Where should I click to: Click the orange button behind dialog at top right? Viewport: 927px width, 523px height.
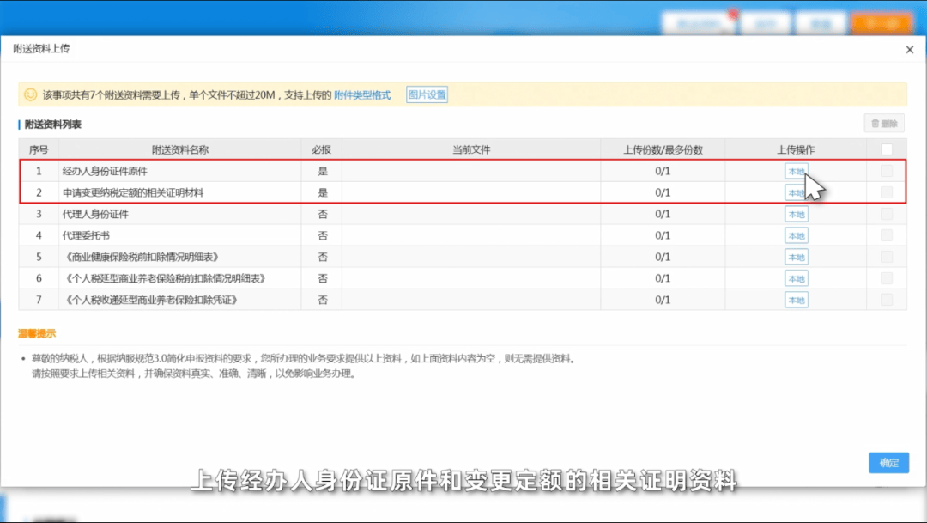tap(882, 23)
